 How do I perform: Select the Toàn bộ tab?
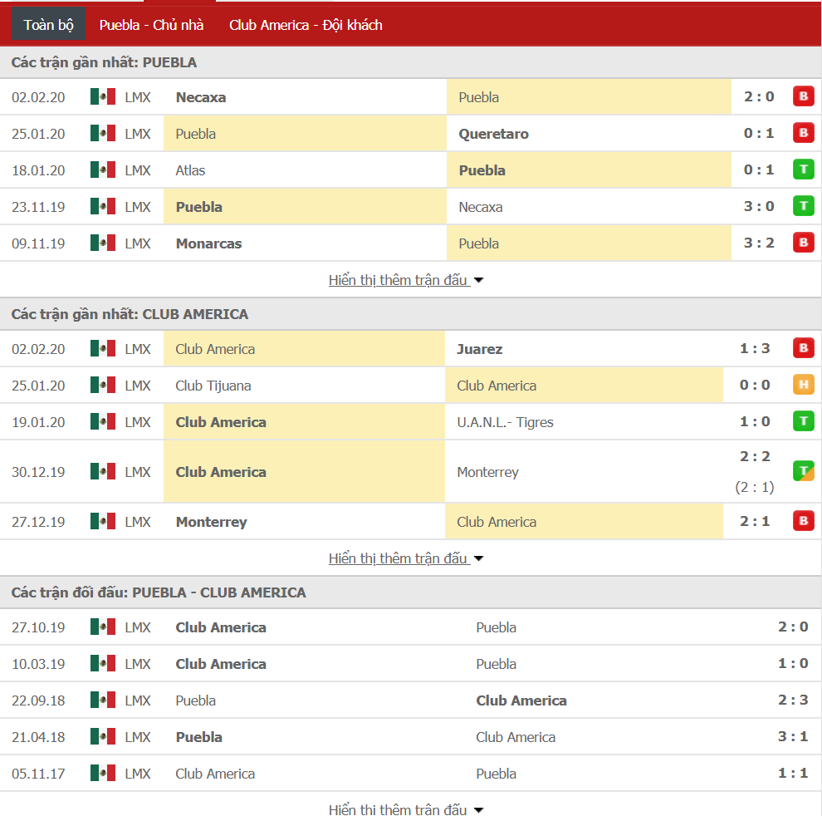[x=48, y=25]
